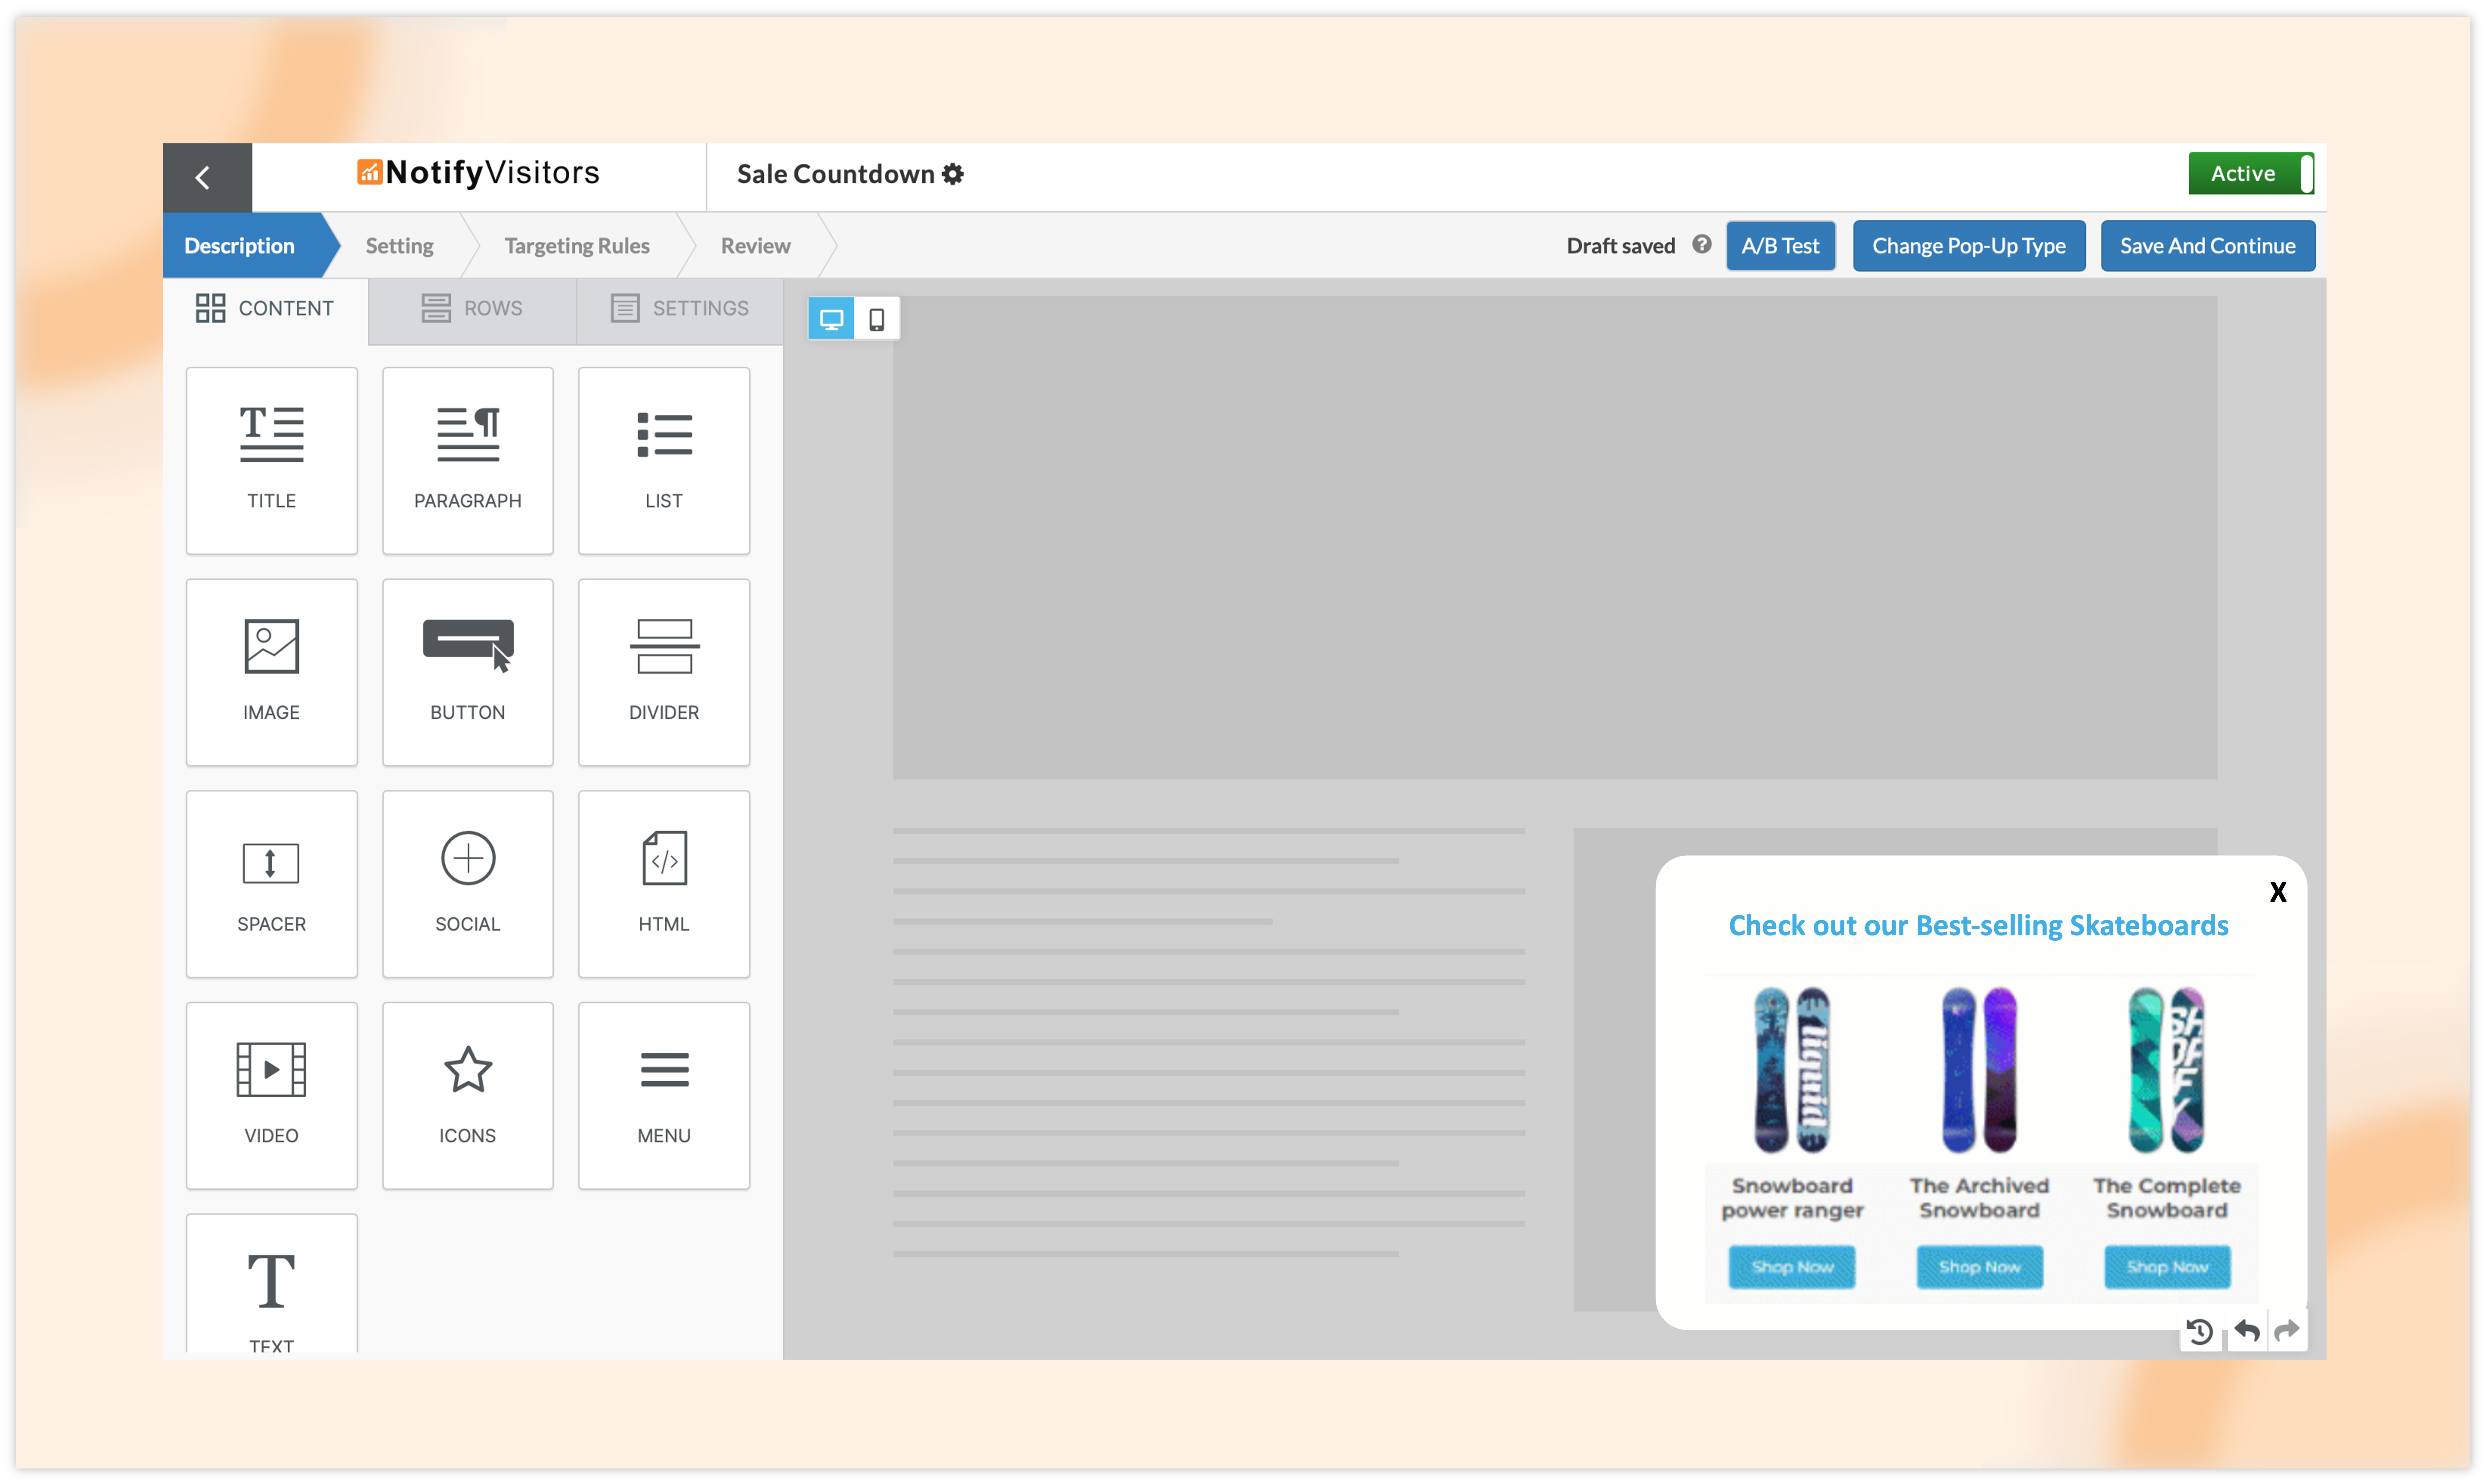Screen dimensions: 2486x1484
Task: Pick the Paragraph content block
Action: (467, 460)
